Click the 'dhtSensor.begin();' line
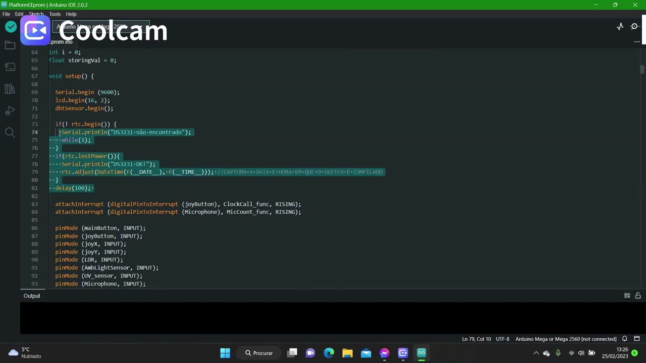646x363 pixels. [84, 108]
